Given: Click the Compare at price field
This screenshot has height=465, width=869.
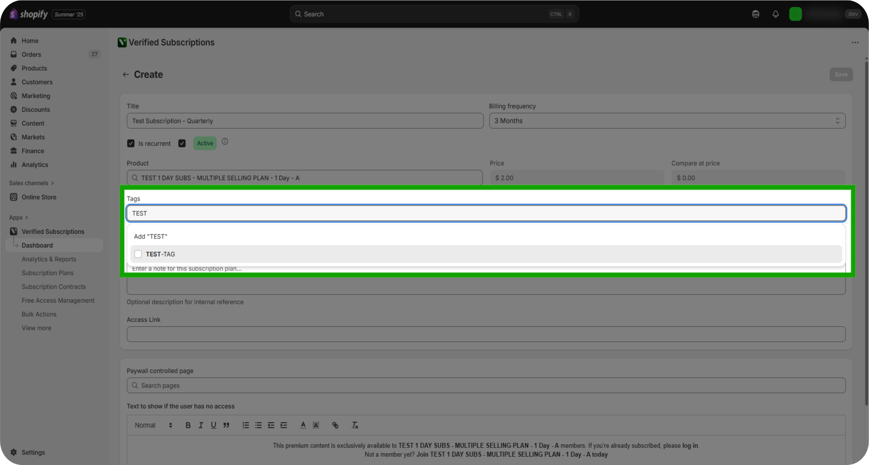Looking at the screenshot, I should click(x=758, y=178).
